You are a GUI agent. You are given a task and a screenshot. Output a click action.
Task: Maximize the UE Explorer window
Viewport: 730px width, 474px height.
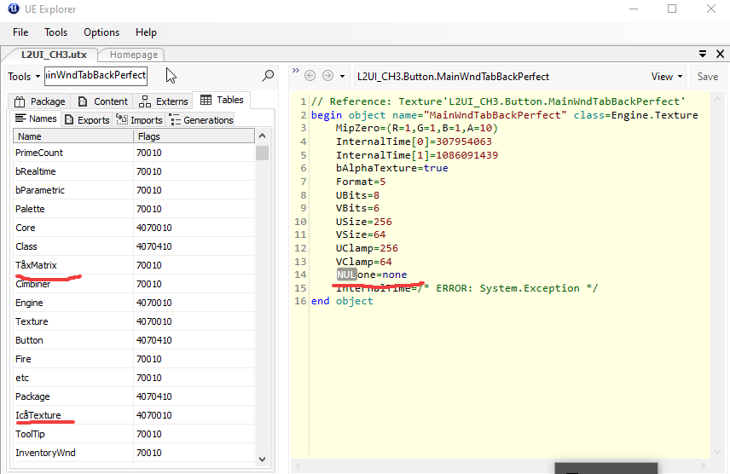point(672,9)
